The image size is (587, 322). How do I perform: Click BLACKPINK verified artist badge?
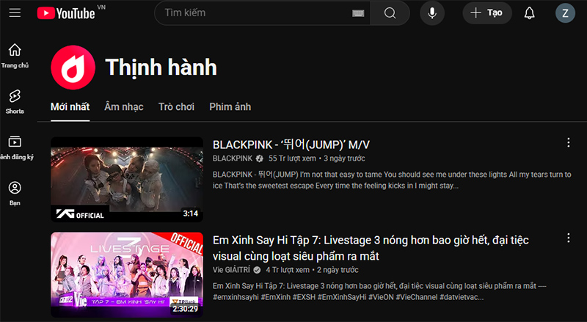260,158
